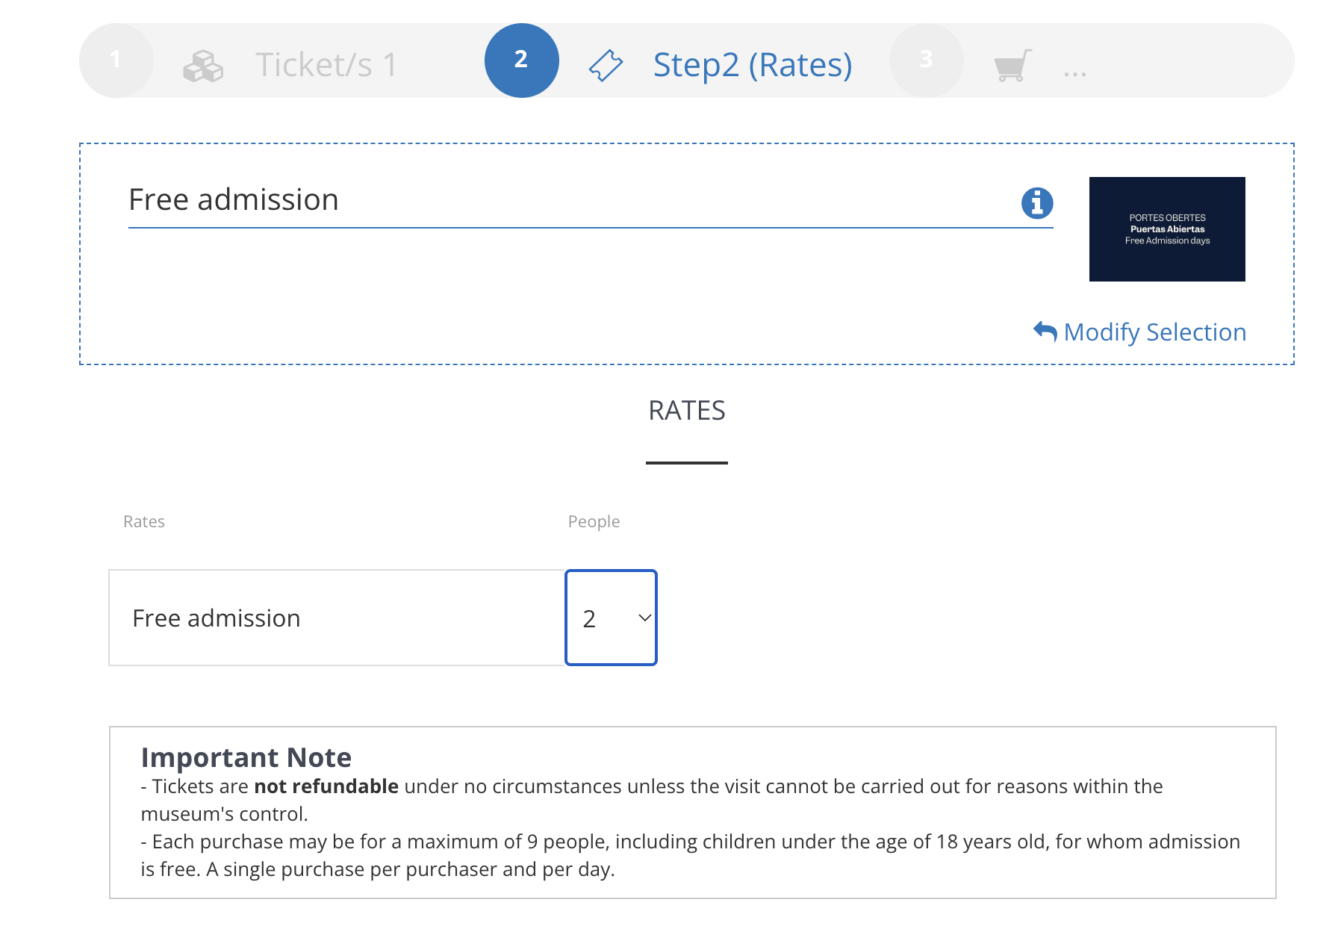The width and height of the screenshot is (1344, 935).
Task: Click the blue info icon beside Free admission
Action: click(x=1037, y=202)
